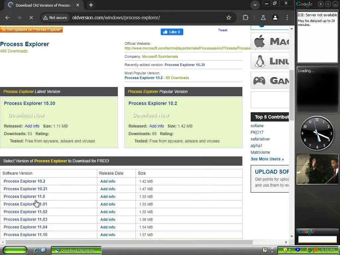
Task: Click the help question mark icon in taskbar
Action: pos(265,250)
